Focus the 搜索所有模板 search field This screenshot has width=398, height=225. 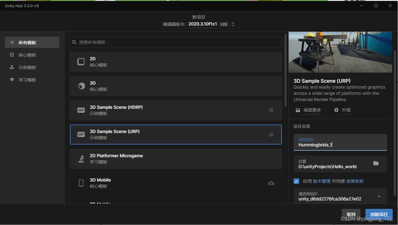(x=176, y=42)
